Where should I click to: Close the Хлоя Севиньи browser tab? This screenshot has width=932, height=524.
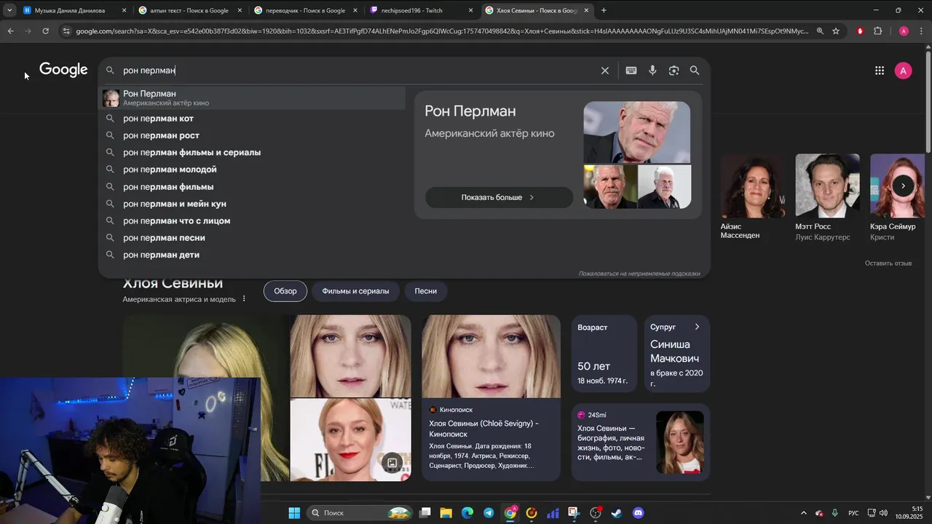[586, 10]
